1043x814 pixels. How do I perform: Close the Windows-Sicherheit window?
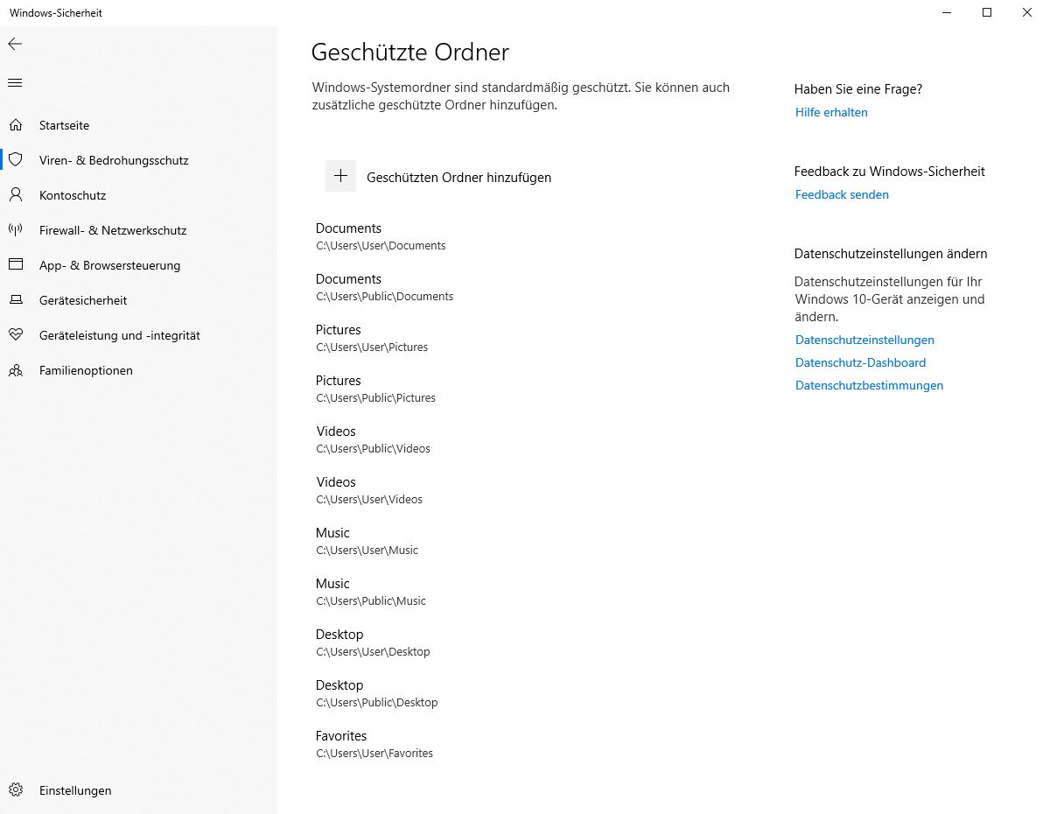pyautogui.click(x=1026, y=12)
